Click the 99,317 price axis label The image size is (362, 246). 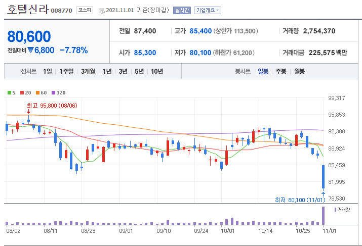pos(337,98)
